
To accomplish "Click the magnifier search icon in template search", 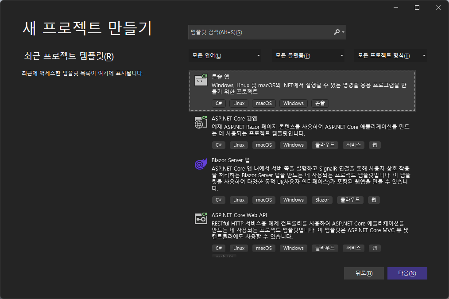I will [x=337, y=32].
